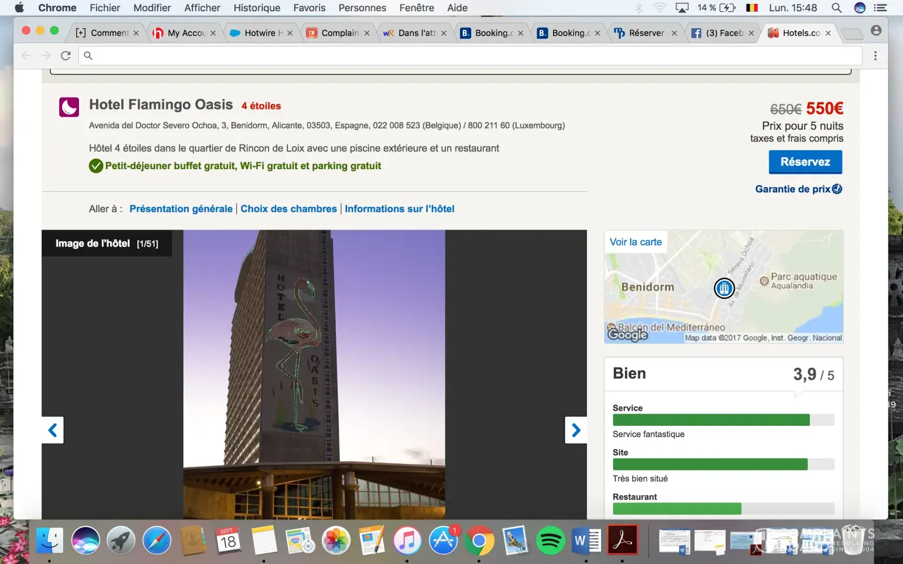Close the Réserver tab
This screenshot has height=564, width=903.
point(674,33)
